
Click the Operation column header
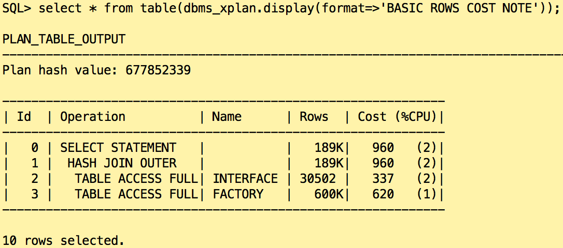click(x=93, y=117)
